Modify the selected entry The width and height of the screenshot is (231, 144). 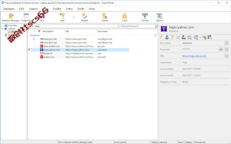coord(85,17)
